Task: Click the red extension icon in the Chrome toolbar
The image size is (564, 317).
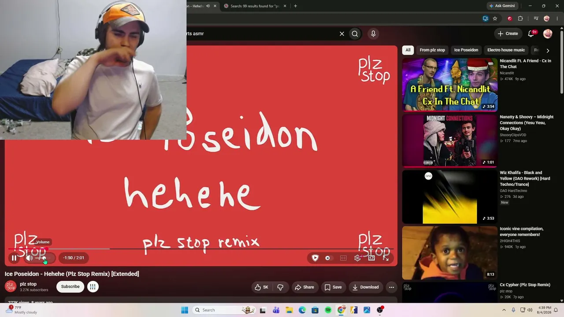Action: pos(509,18)
